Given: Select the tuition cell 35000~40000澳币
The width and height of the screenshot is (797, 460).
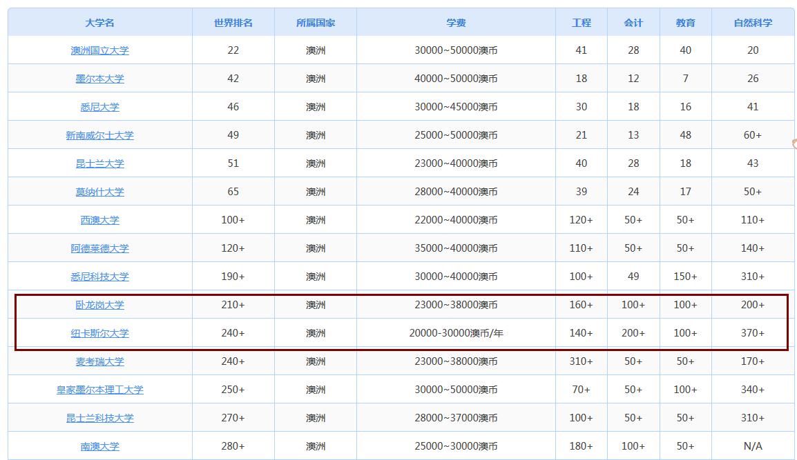Looking at the screenshot, I should [x=456, y=248].
